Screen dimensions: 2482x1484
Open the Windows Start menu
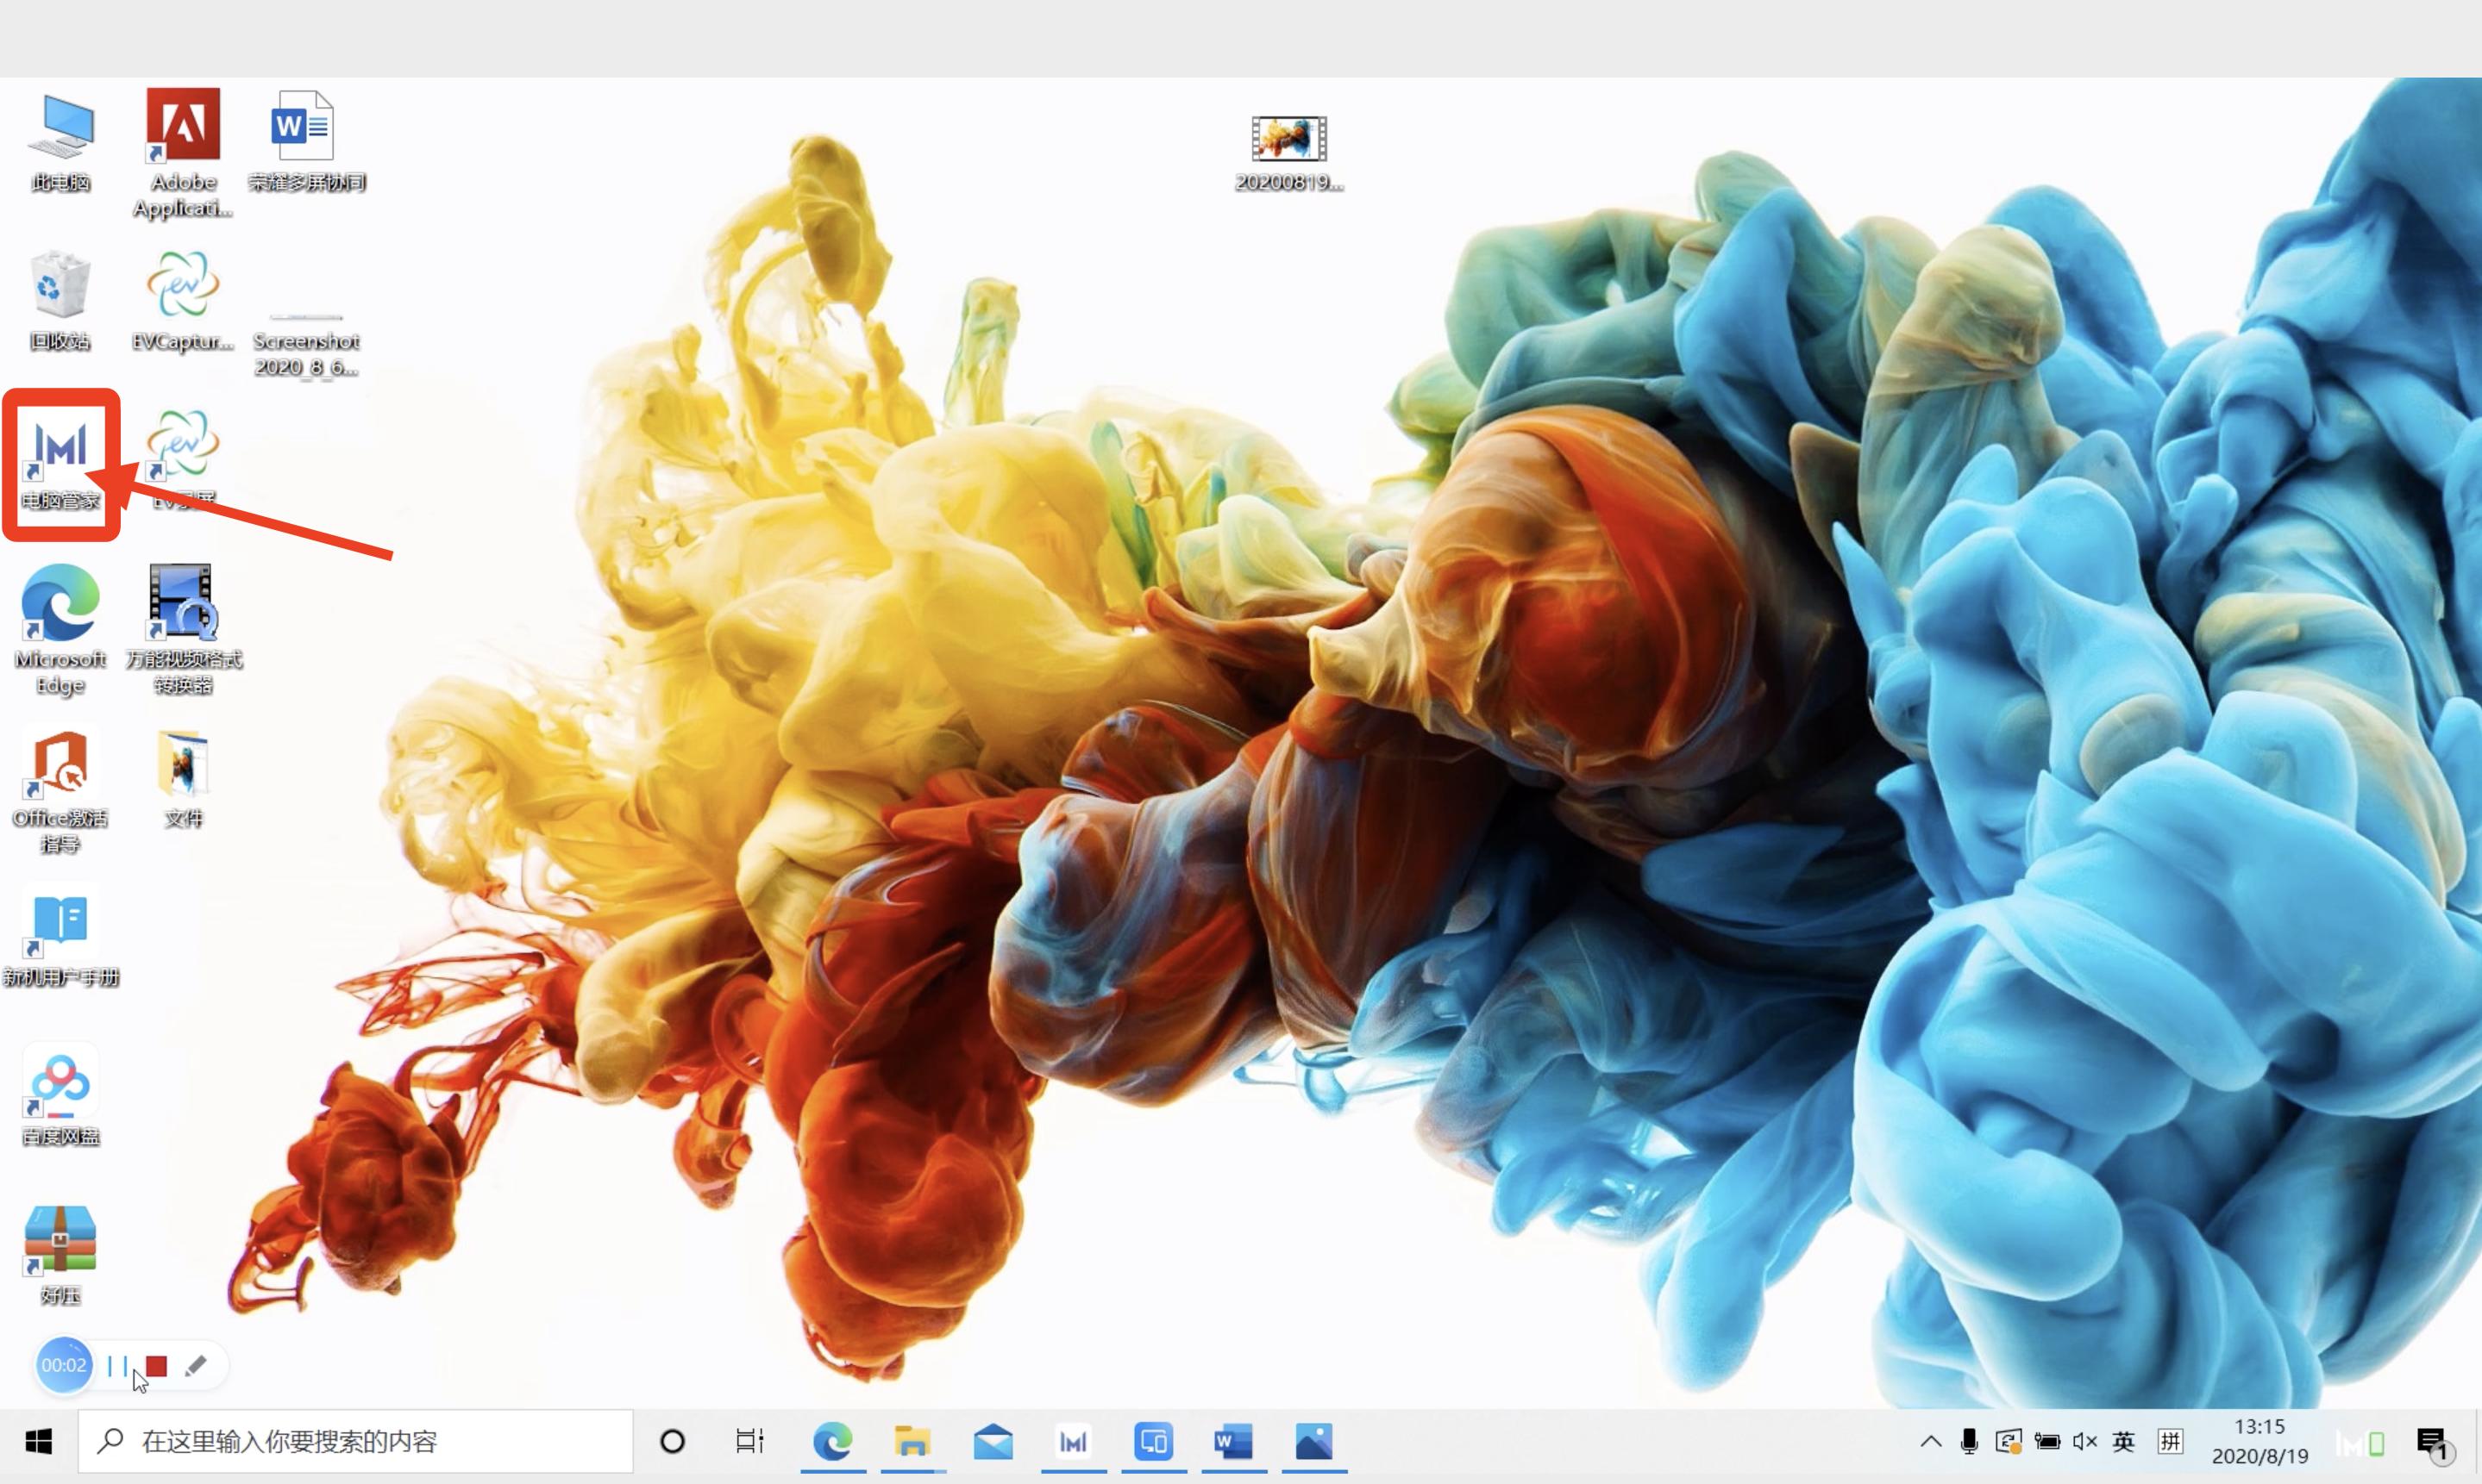coord(38,1441)
